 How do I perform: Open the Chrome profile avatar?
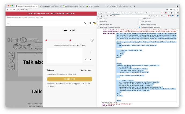click(174, 10)
